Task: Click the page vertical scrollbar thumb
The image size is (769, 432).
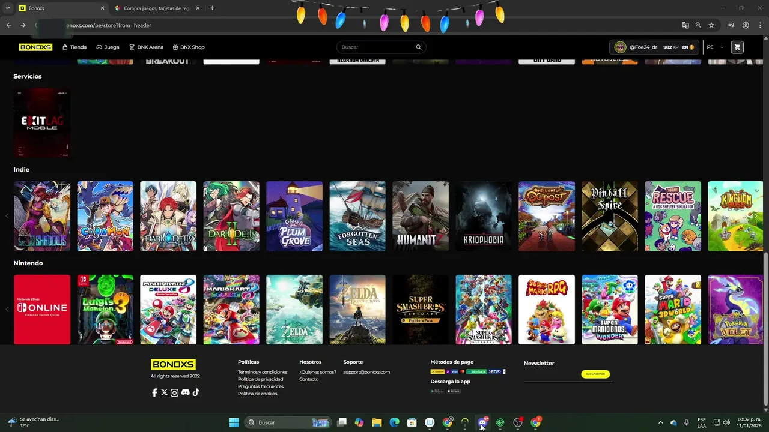Action: (x=765, y=329)
